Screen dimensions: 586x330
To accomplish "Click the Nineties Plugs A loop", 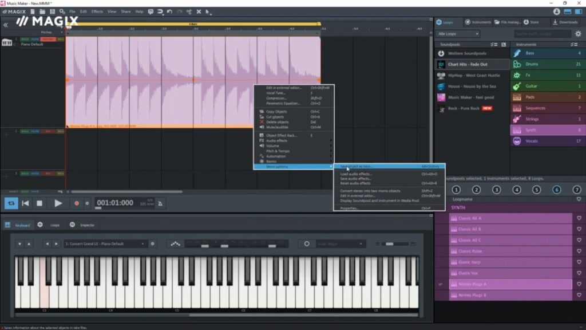I will [510, 284].
